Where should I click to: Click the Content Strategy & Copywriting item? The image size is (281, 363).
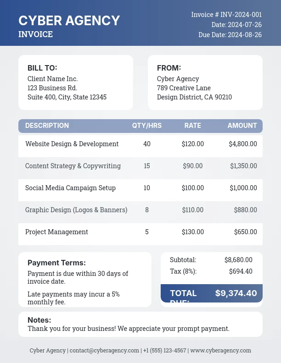[x=73, y=166]
